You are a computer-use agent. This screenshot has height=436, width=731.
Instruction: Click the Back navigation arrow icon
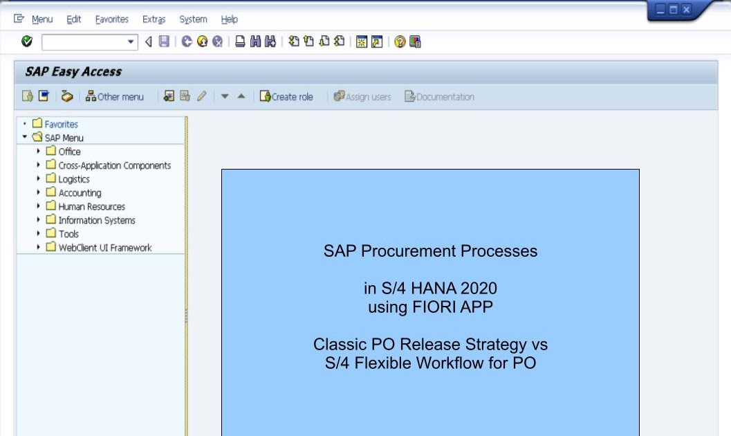147,42
